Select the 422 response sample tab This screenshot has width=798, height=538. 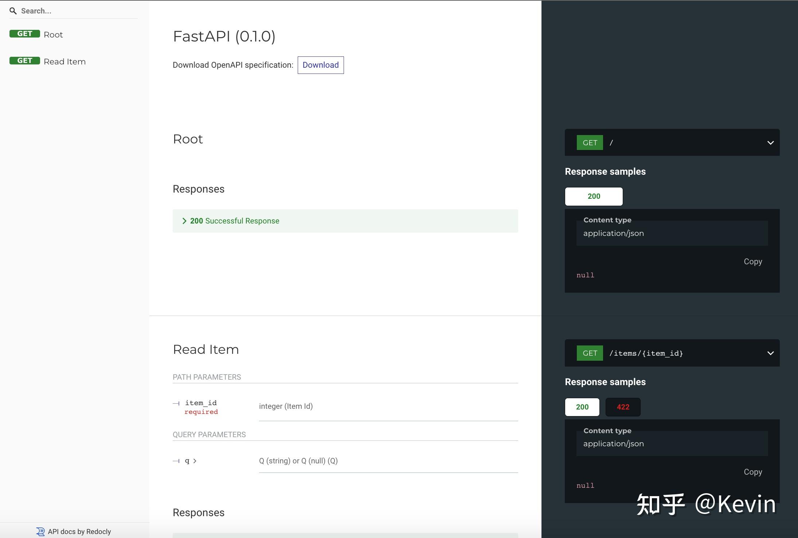point(622,407)
